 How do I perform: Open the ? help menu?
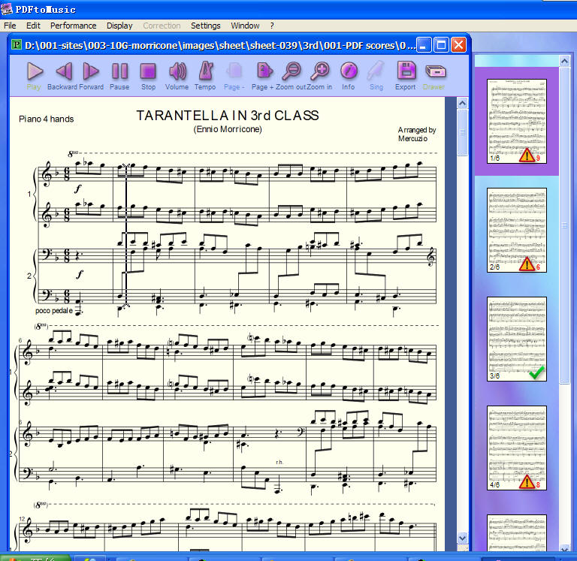click(272, 26)
